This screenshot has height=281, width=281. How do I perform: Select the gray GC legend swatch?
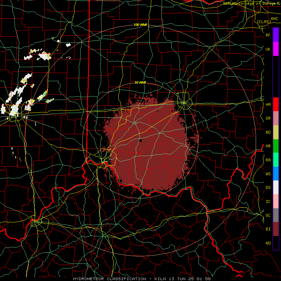tap(276, 215)
